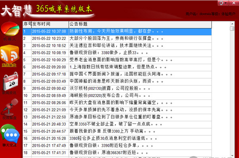Select row 10 海峡股份(002320) announcement
This screenshot has width=239, height=158.
coord(117,96)
